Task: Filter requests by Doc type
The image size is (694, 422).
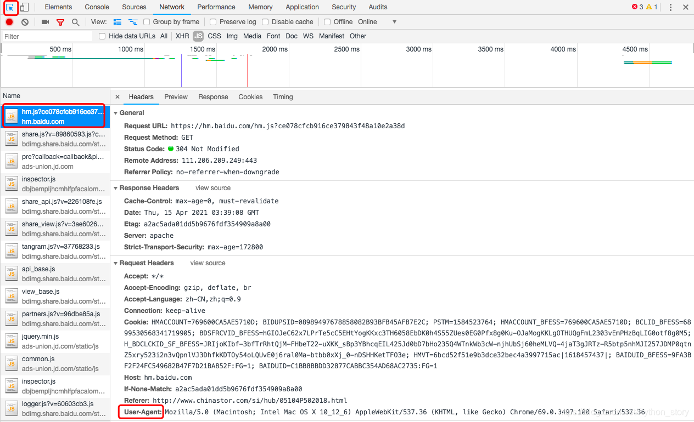Action: 292,36
